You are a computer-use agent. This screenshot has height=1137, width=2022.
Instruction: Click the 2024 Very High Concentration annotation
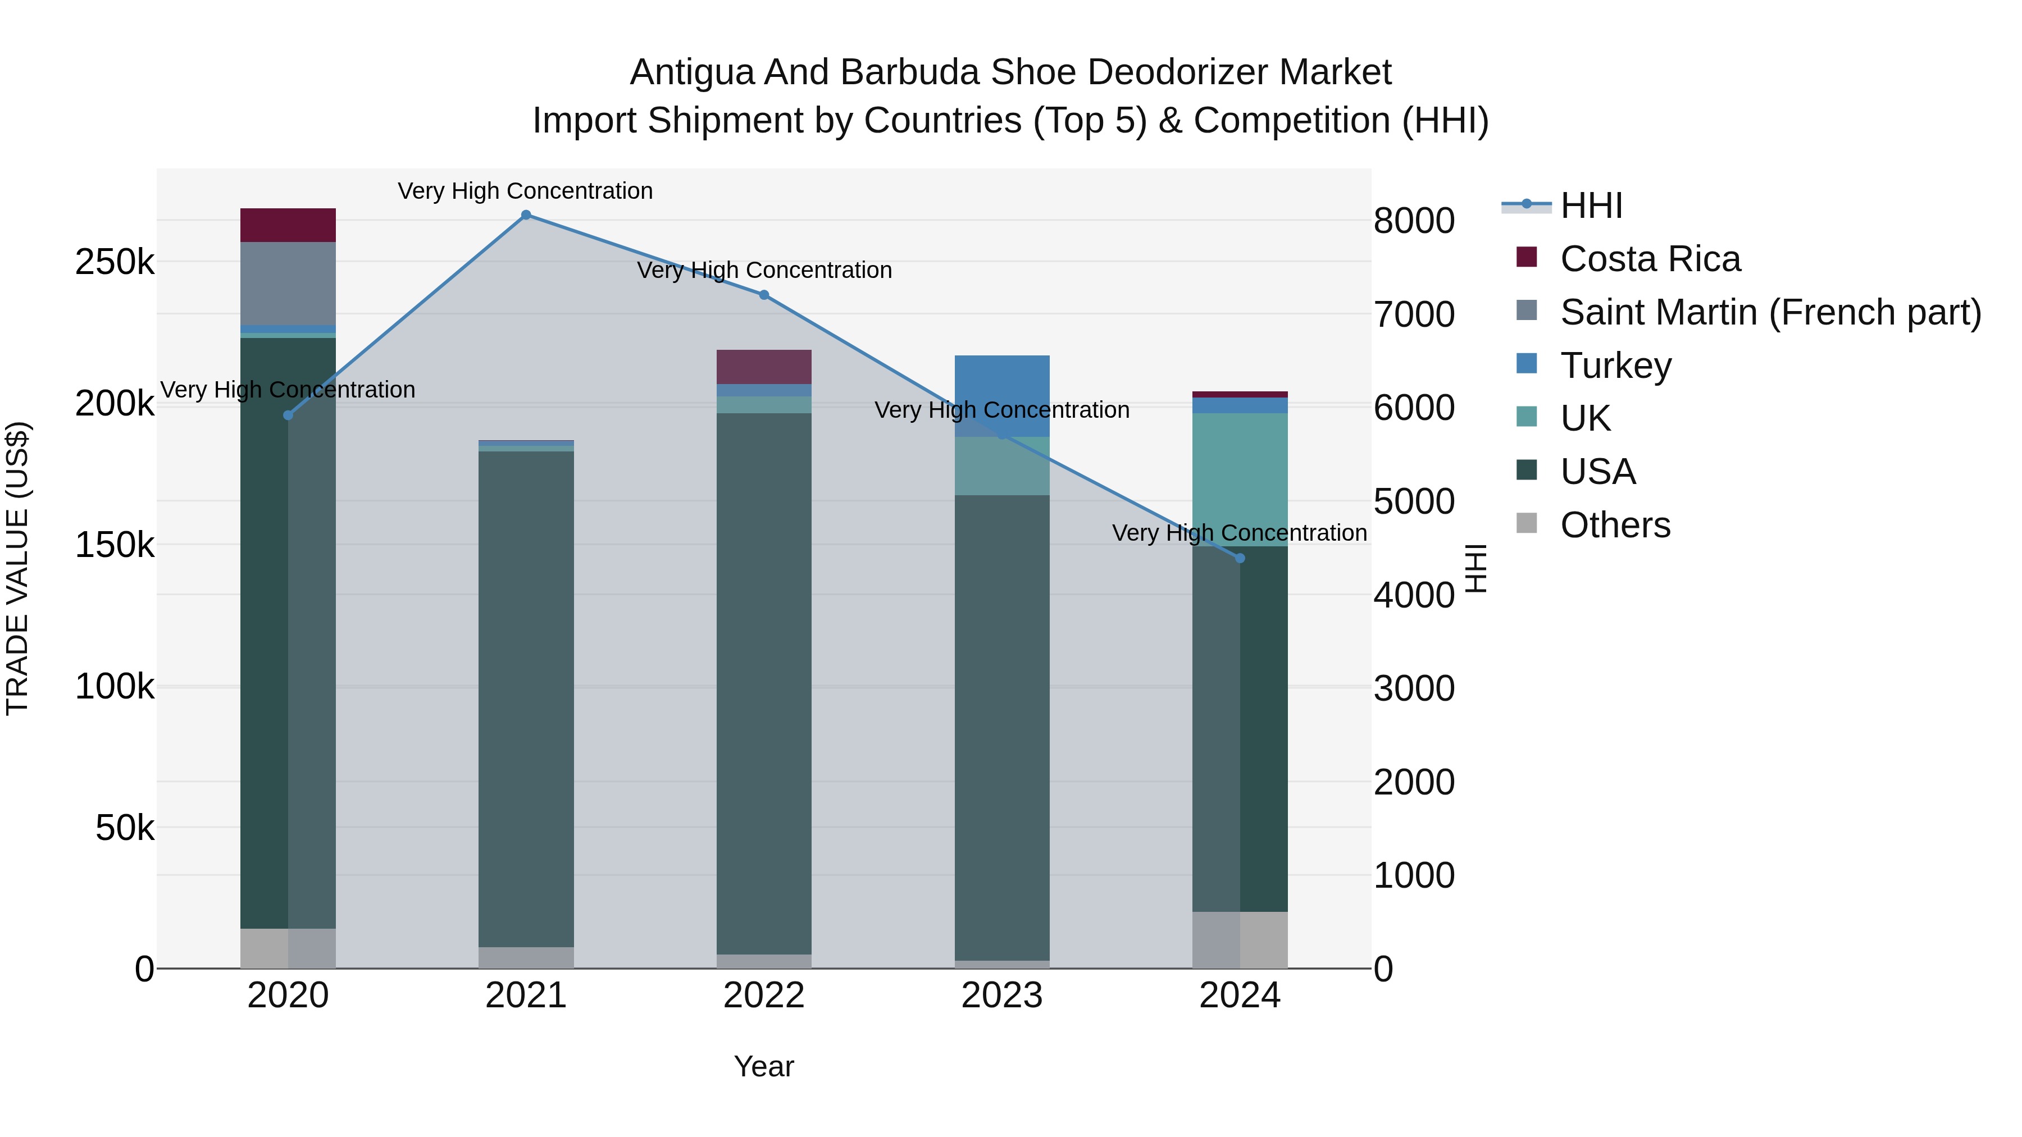click(x=1240, y=533)
